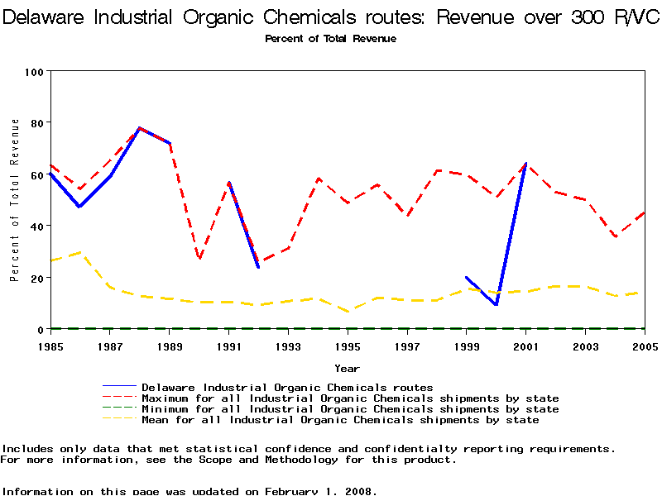
Task: Click the 1991 tick label on x-axis
Action: click(229, 346)
